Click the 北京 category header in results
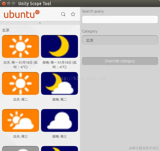The width and height of the screenshot is (160, 151). point(6,30)
